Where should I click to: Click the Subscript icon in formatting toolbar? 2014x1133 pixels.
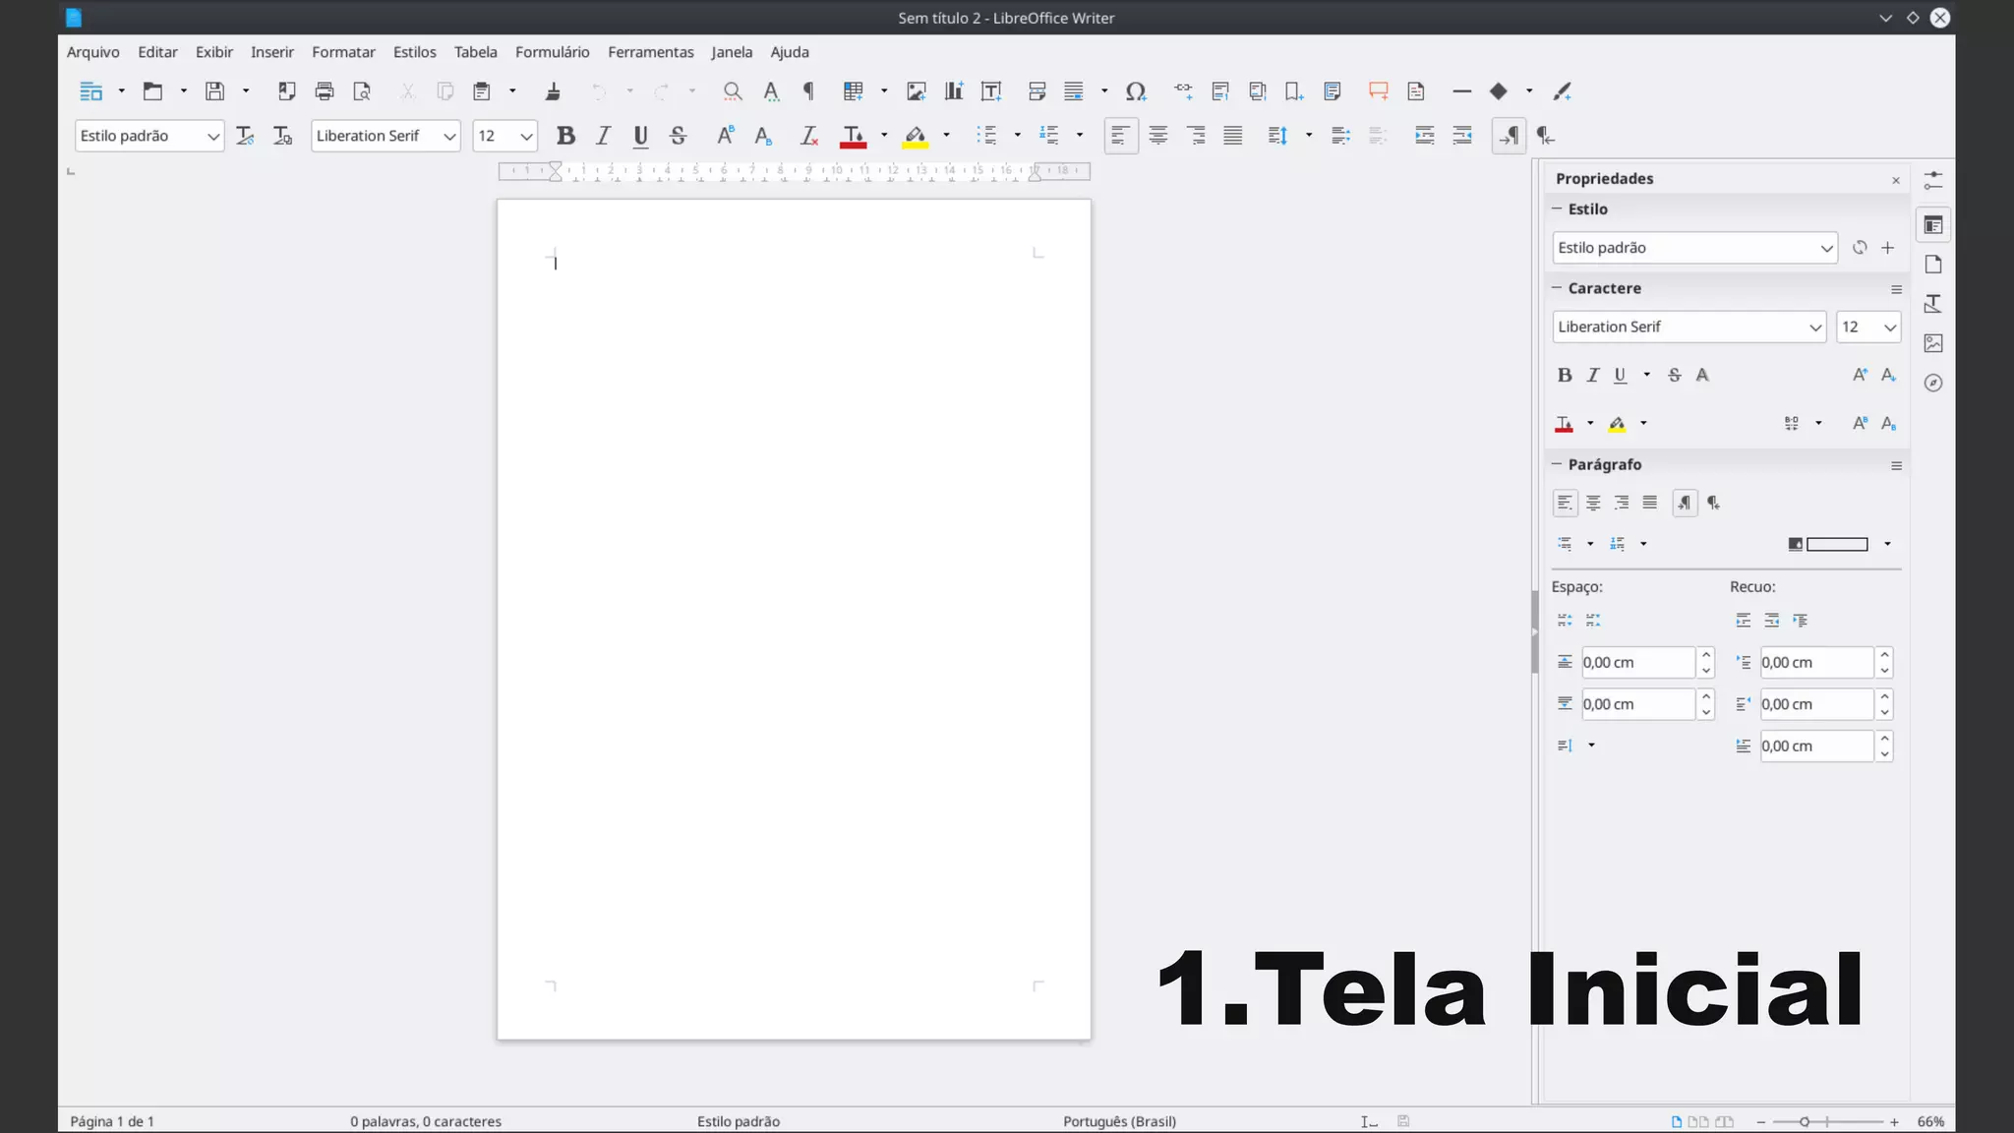763,136
